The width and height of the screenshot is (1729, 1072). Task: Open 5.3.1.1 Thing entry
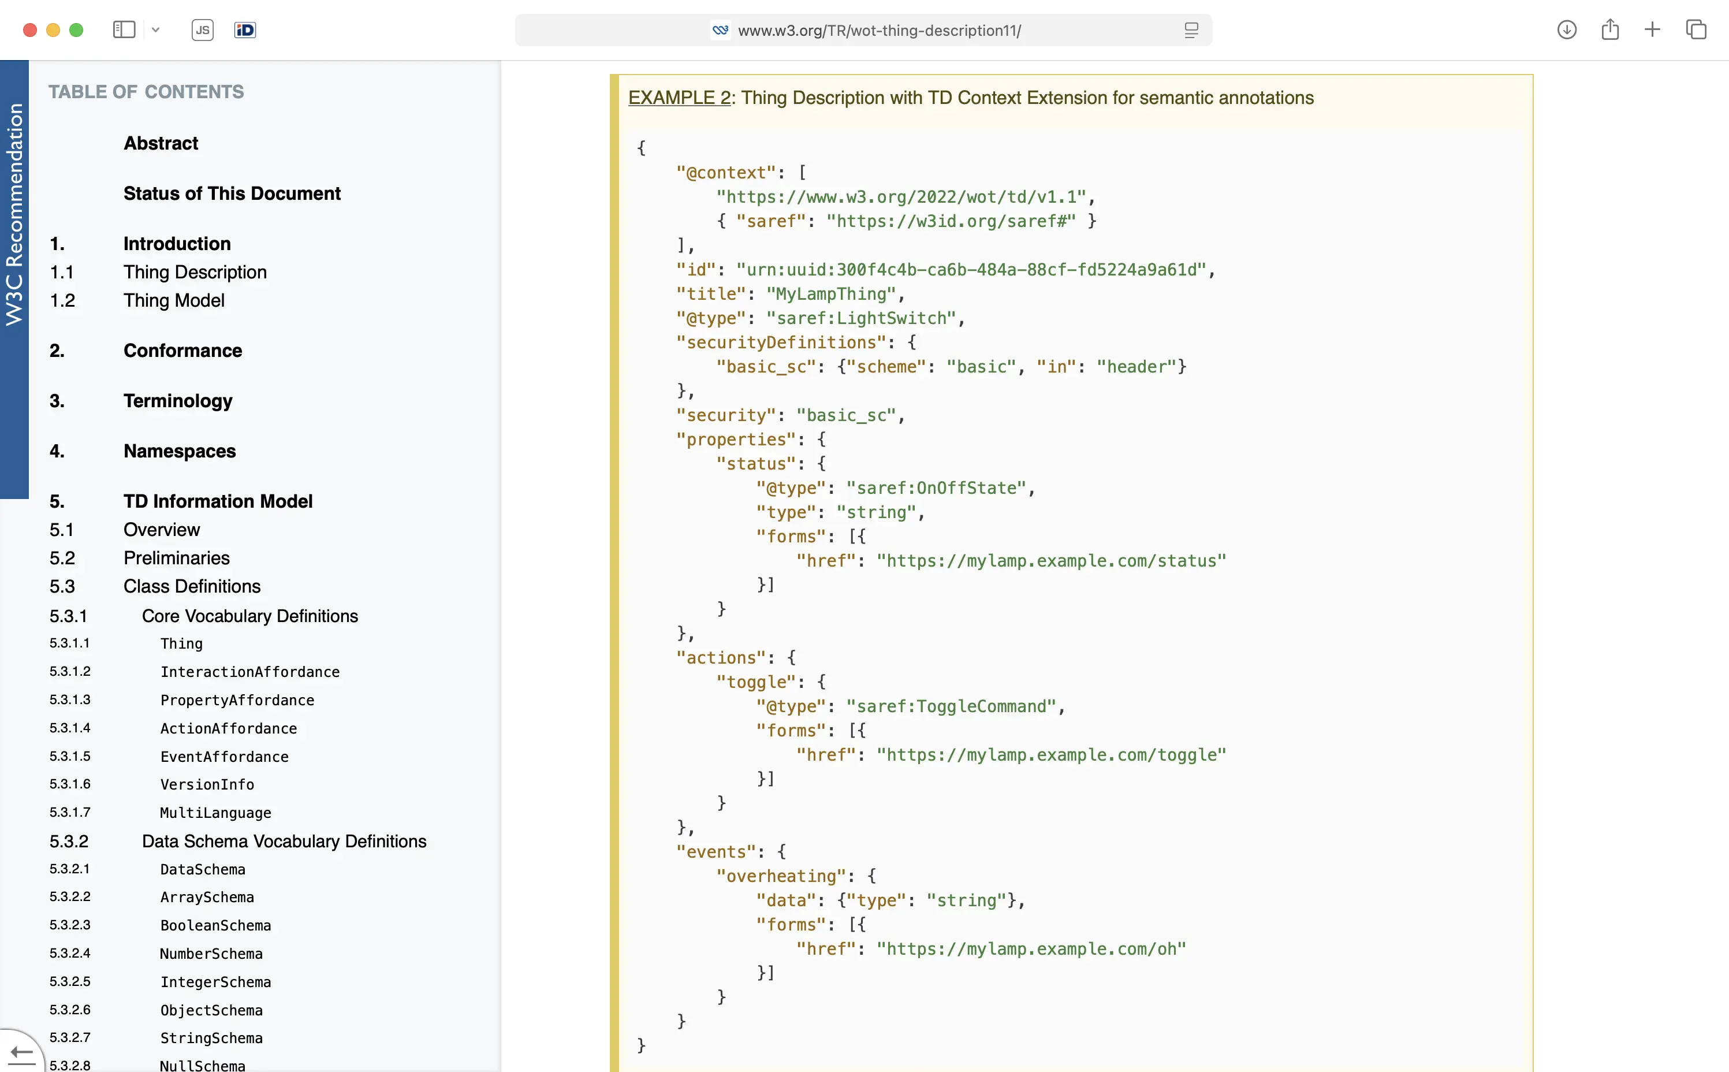pyautogui.click(x=181, y=644)
